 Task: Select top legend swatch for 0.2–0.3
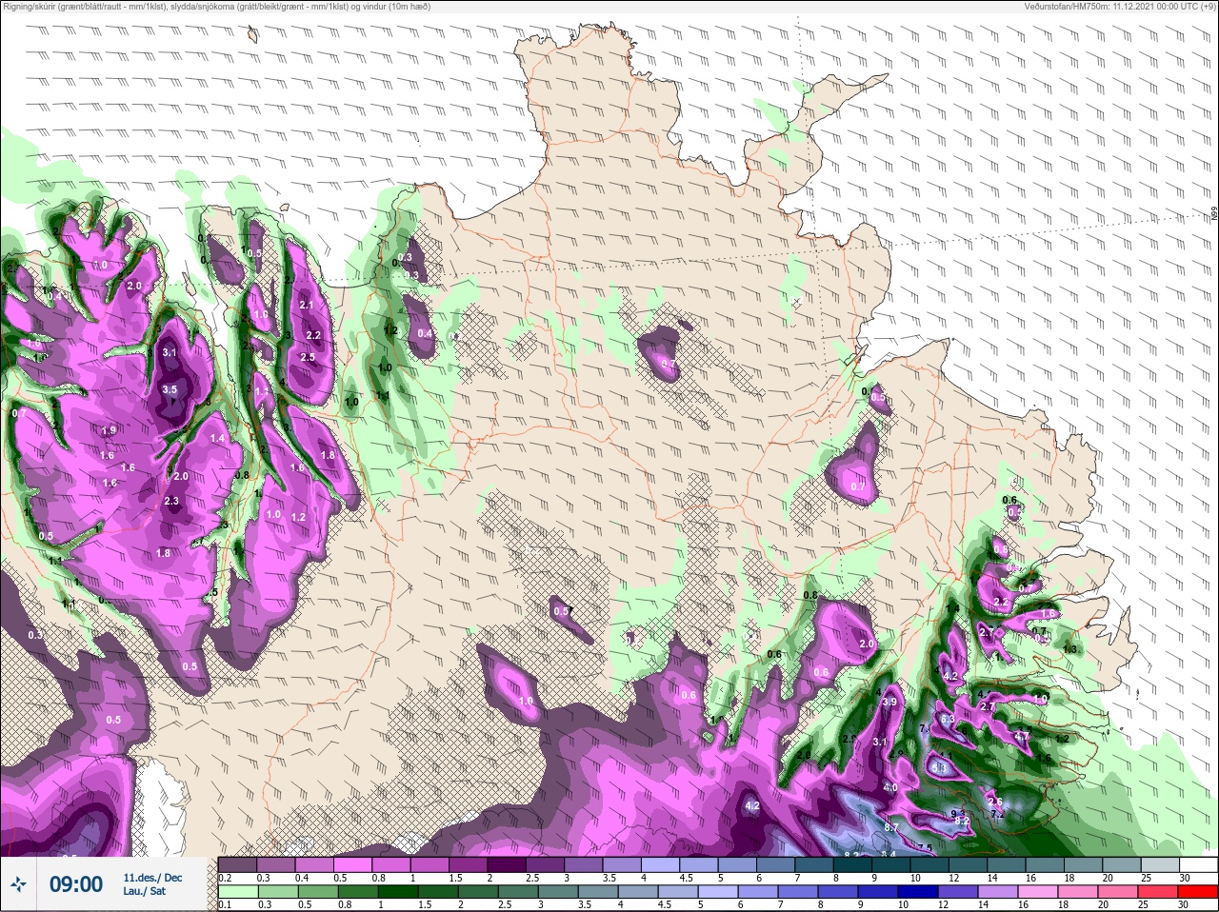pyautogui.click(x=238, y=864)
